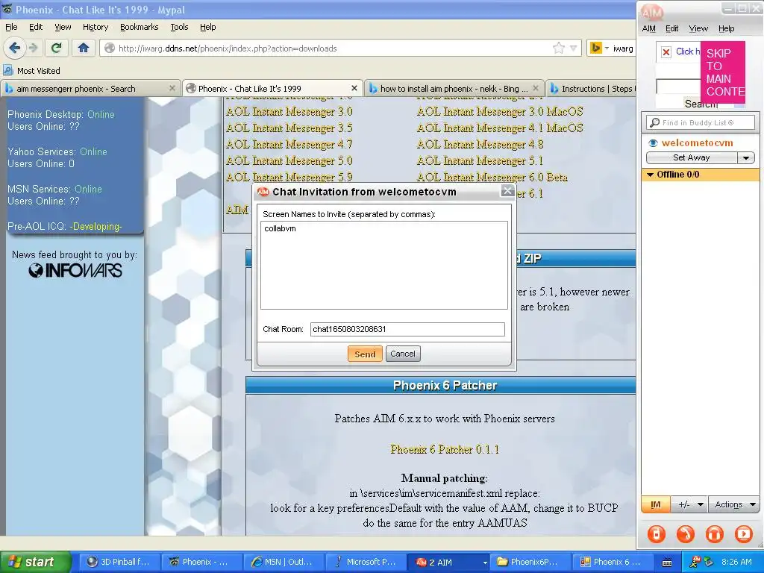
Task: Click the orange video play icon in AIM
Action: point(744,534)
